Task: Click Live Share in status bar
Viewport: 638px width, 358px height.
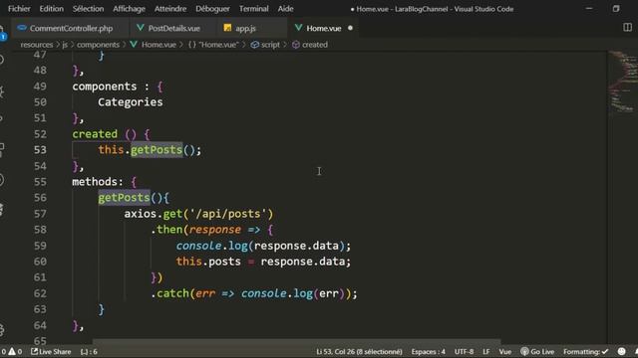Action: tap(51, 351)
